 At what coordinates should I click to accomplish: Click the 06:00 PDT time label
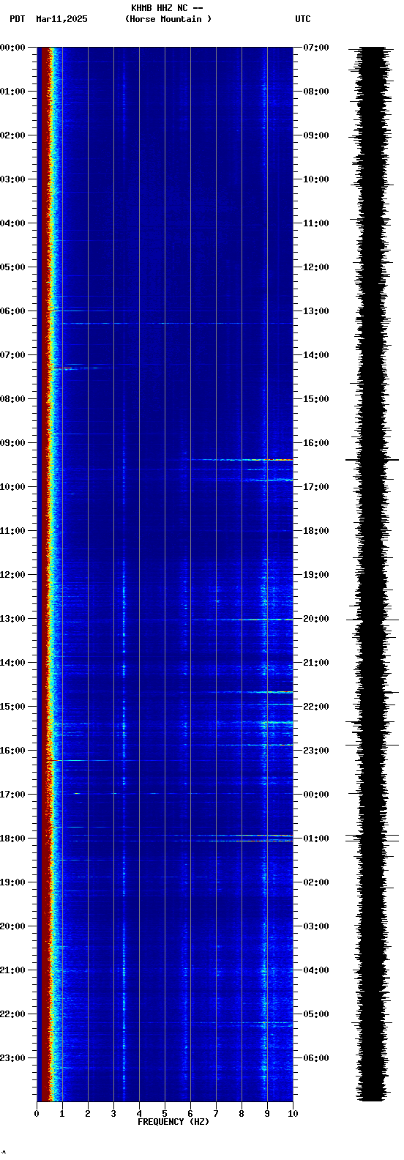click(12, 311)
